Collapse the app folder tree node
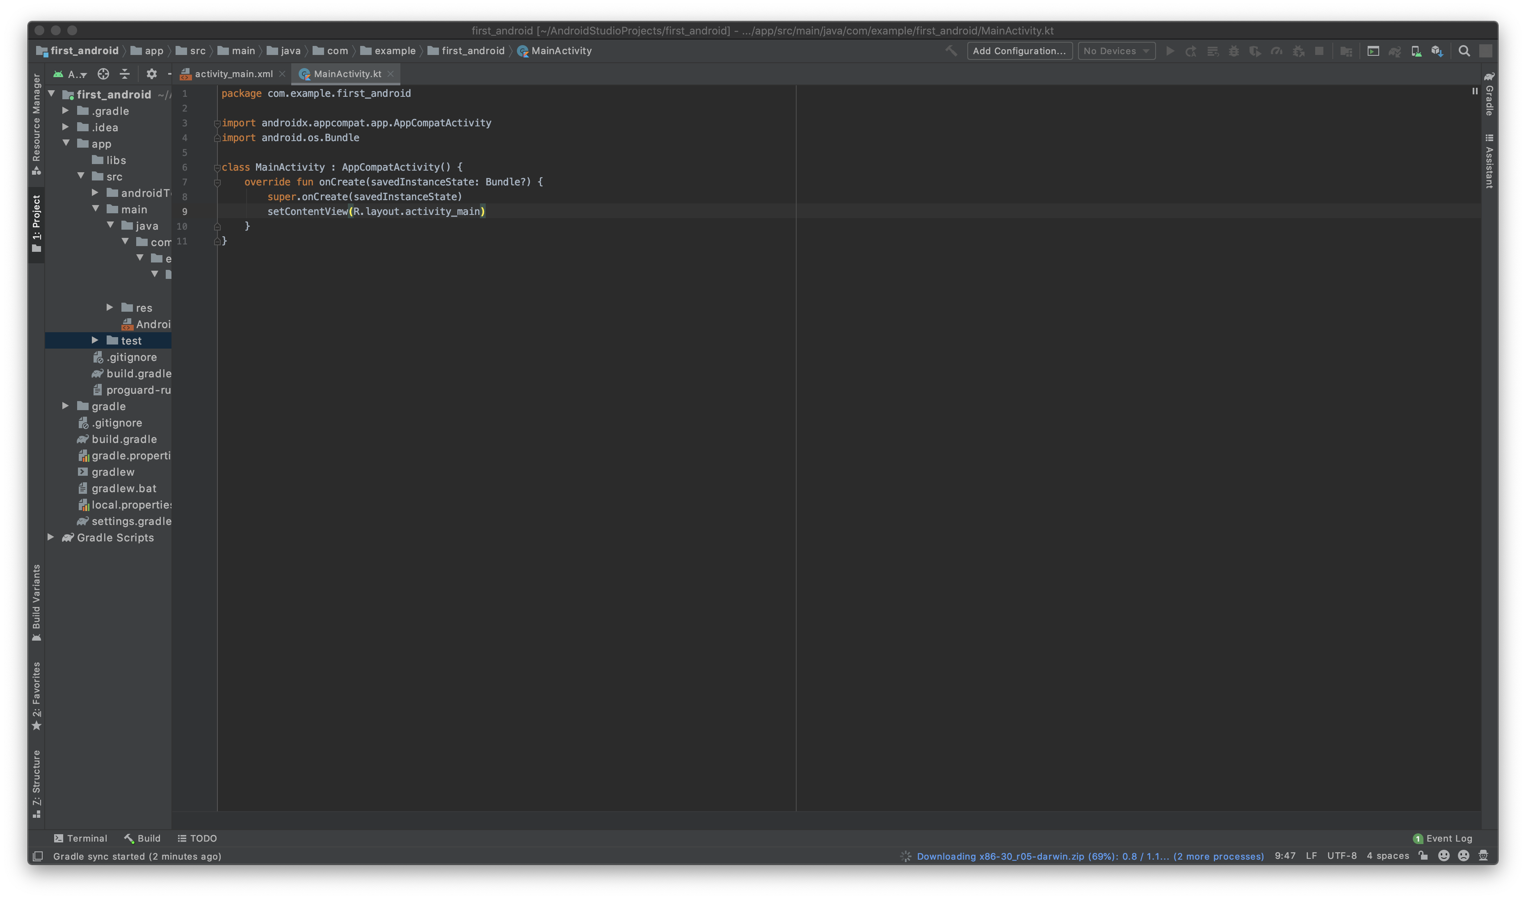 point(66,144)
